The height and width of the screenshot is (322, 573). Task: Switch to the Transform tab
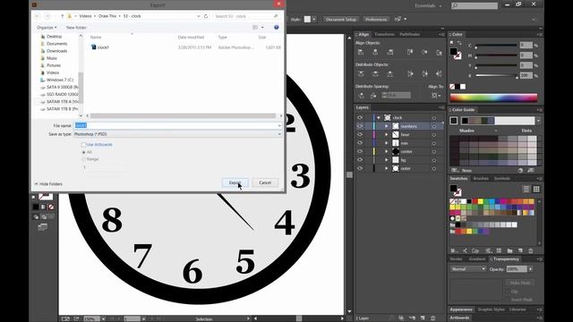click(384, 34)
